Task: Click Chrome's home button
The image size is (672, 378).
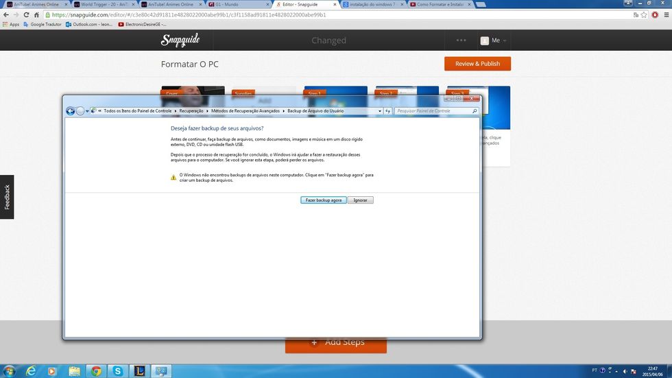Action: [37, 14]
